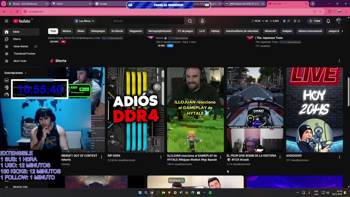Viewport: 350px width, 197px height.
Task: Select the Videojuegos filter chip
Action: (98, 31)
